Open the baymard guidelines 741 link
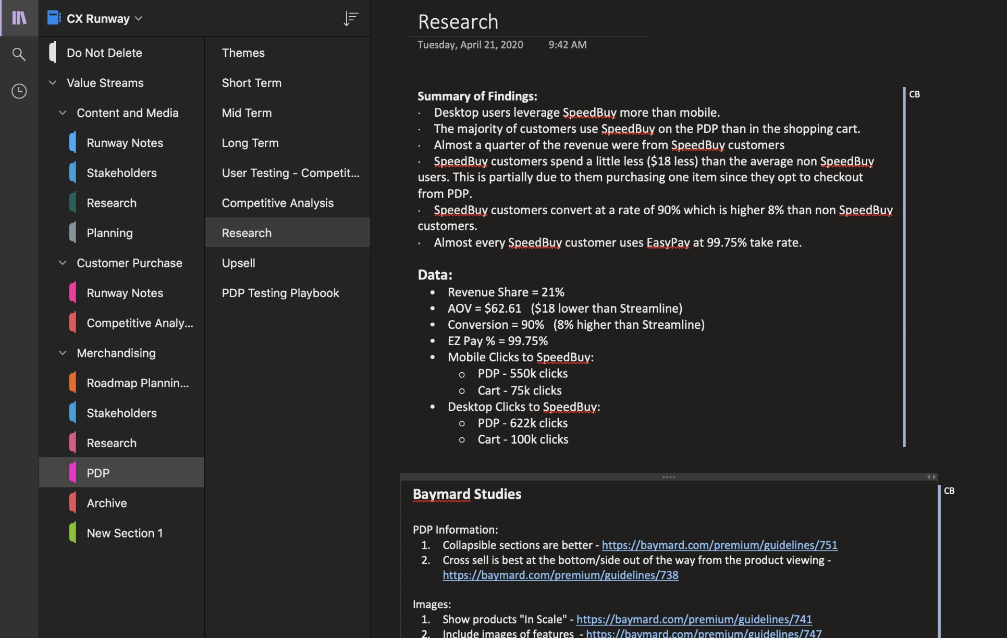 click(x=694, y=619)
